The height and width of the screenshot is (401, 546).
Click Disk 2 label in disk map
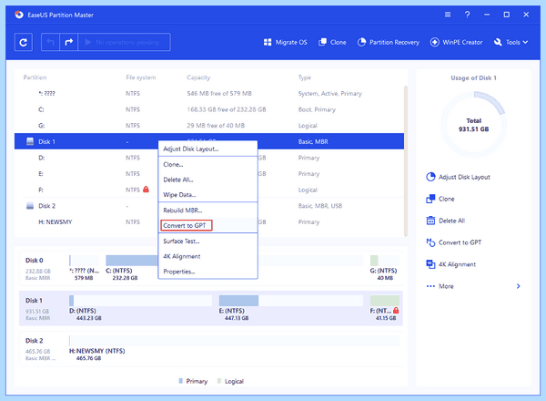(35, 341)
